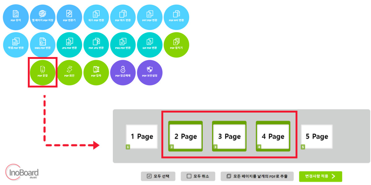
Task: Open the PDF 합치기 merge tool
Action: pos(176,45)
